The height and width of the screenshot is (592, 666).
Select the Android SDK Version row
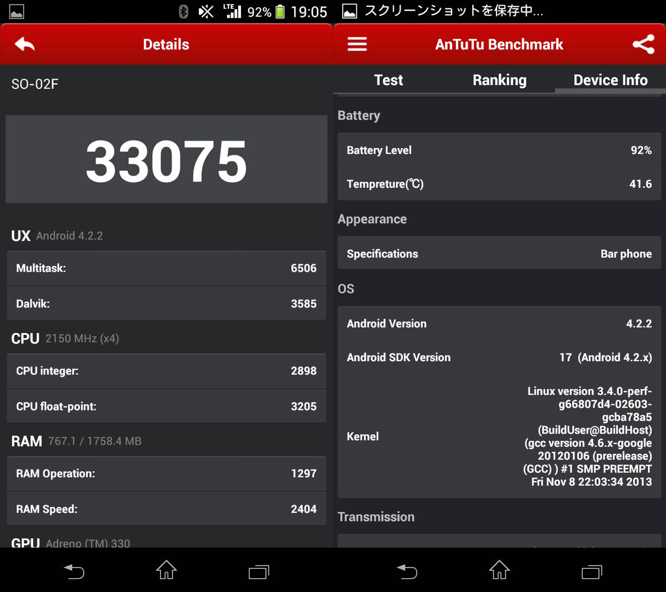pyautogui.click(x=499, y=357)
